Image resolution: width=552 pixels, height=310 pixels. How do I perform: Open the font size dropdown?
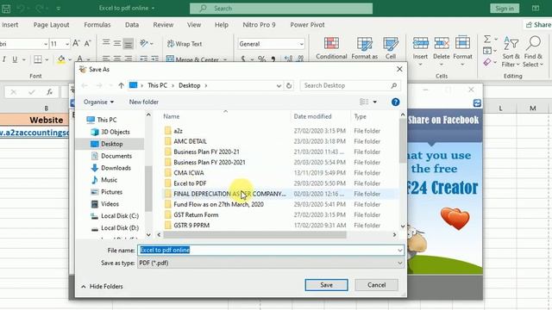67,44
